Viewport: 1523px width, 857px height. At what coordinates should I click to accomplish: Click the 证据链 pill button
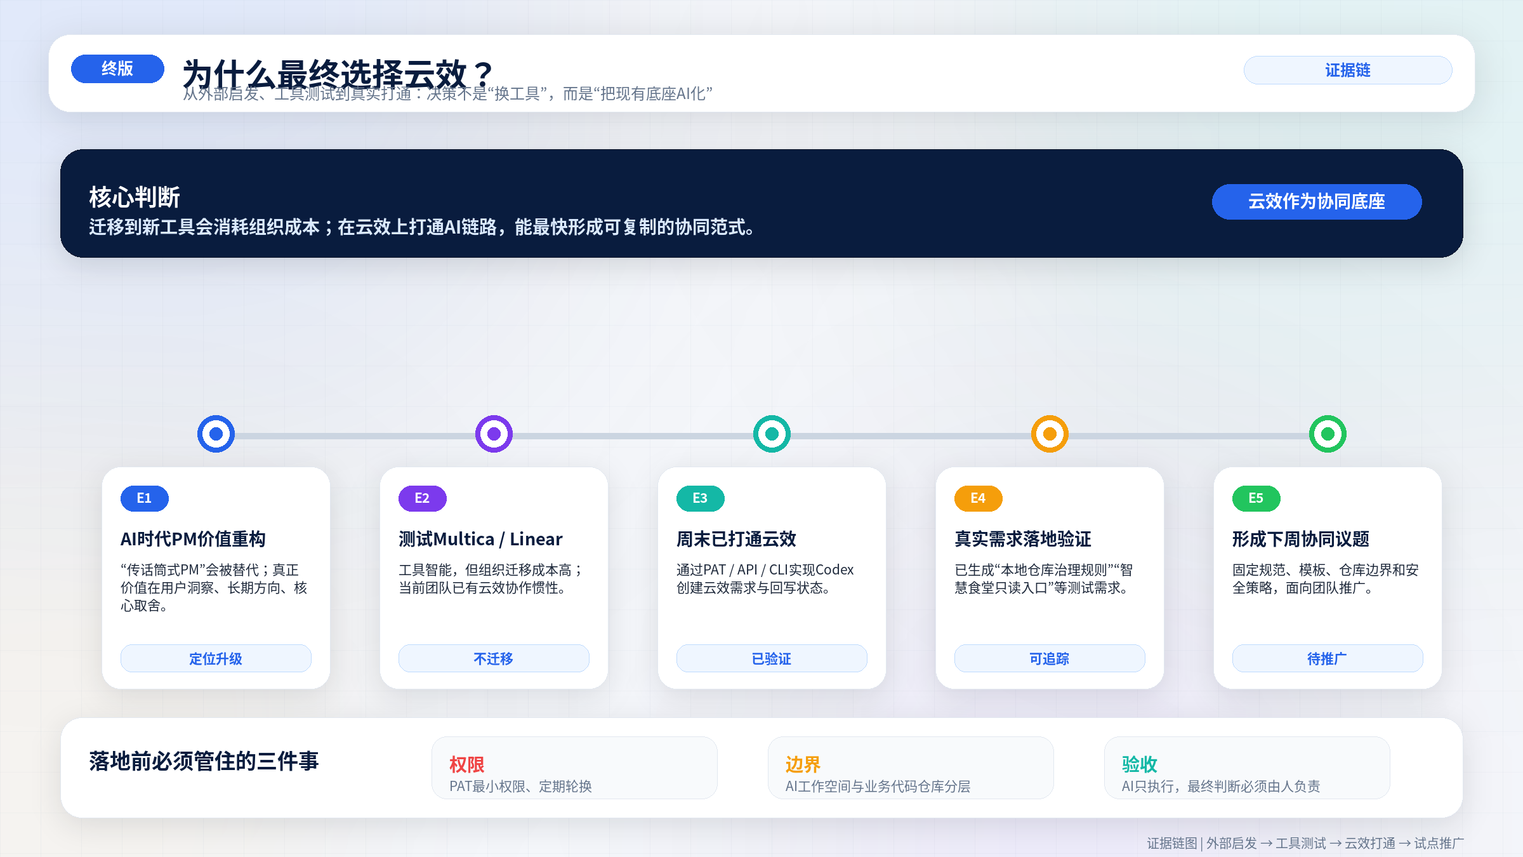[1348, 70]
